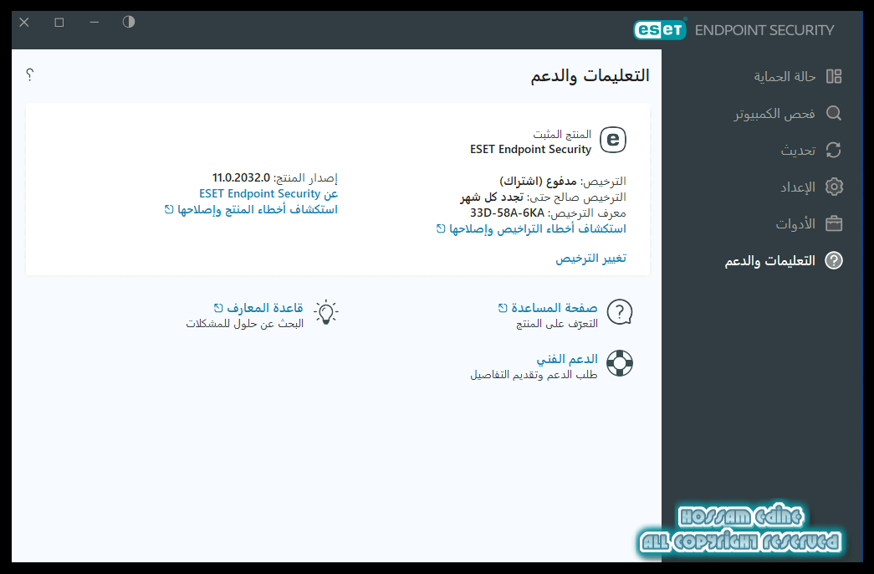Go to تحديث section
874x574 pixels.
pyautogui.click(x=798, y=151)
